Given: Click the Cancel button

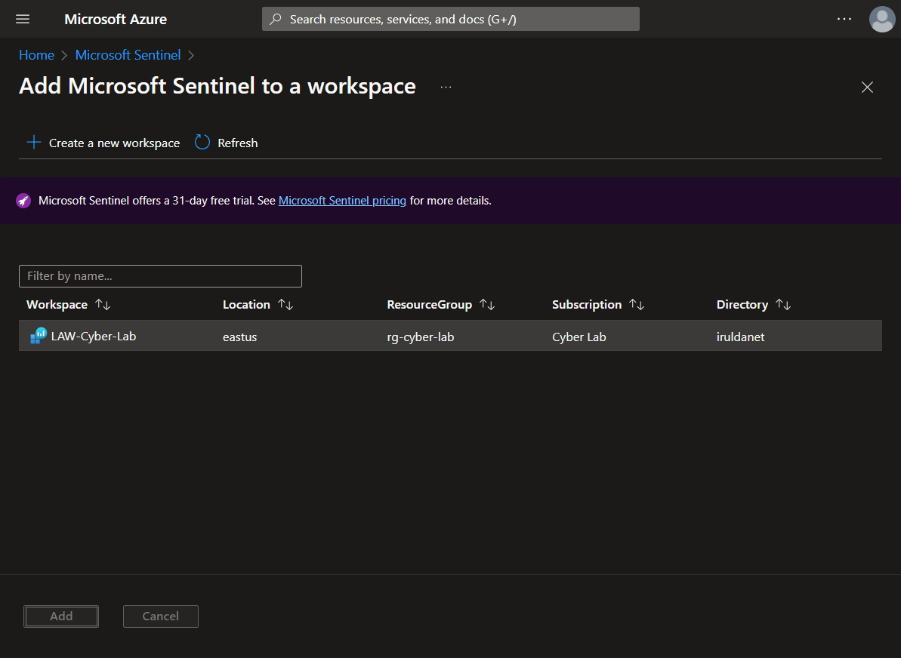Looking at the screenshot, I should [160, 616].
